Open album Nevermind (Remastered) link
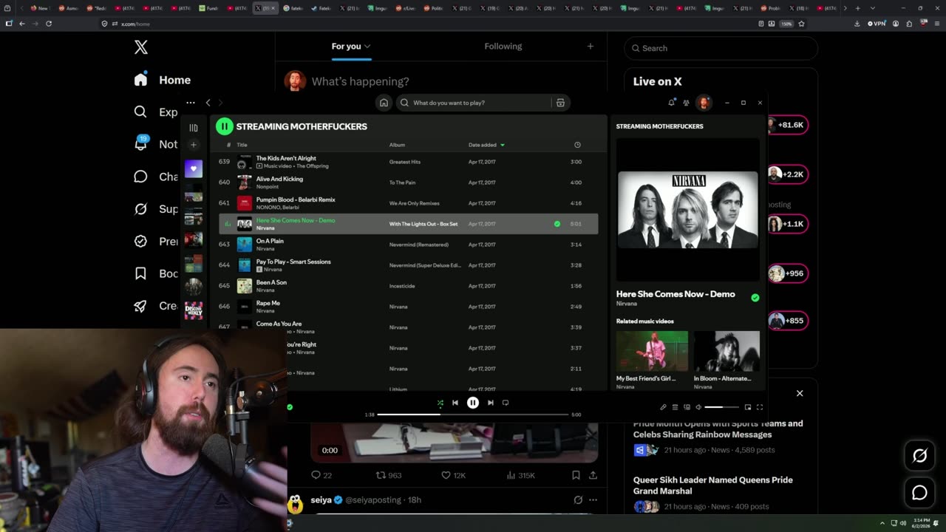This screenshot has height=532, width=946. [419, 245]
